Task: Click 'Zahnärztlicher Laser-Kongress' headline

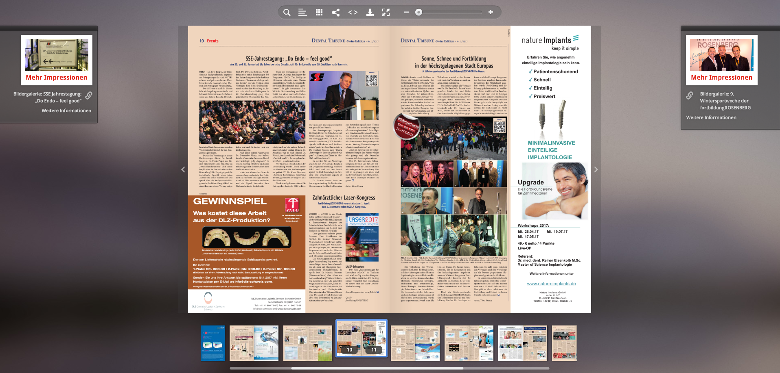Action: click(x=344, y=198)
